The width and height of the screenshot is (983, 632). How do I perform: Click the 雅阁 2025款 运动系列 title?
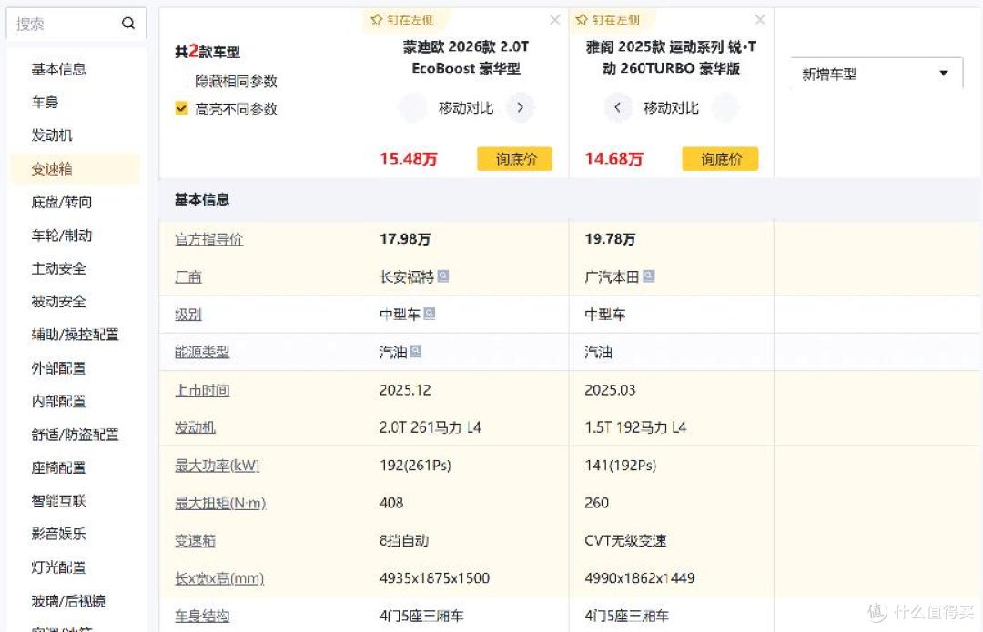tap(671, 57)
